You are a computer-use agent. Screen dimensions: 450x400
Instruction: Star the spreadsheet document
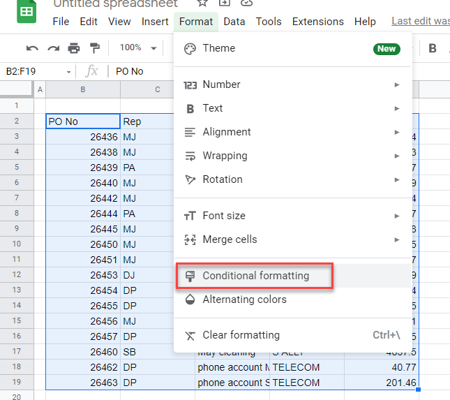(x=202, y=3)
